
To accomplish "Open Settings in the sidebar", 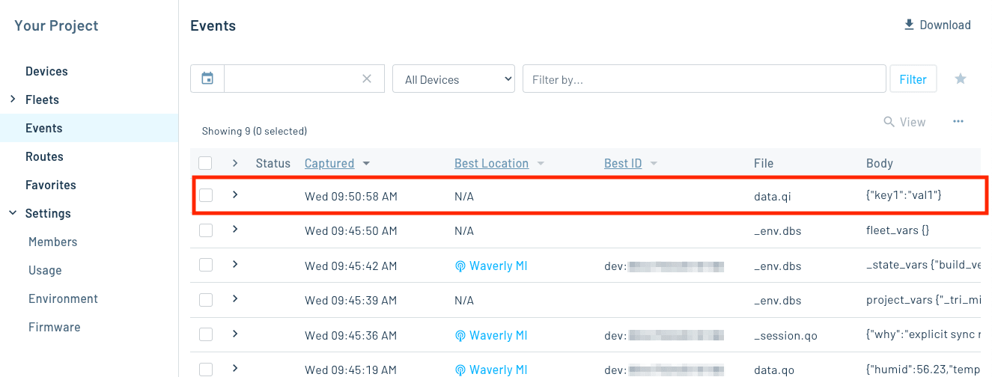I will [x=48, y=213].
